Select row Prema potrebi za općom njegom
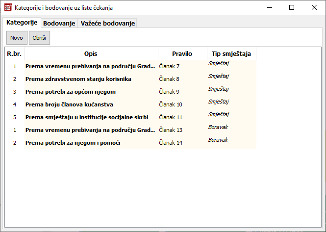This screenshot has height=232, width=326. 70,92
